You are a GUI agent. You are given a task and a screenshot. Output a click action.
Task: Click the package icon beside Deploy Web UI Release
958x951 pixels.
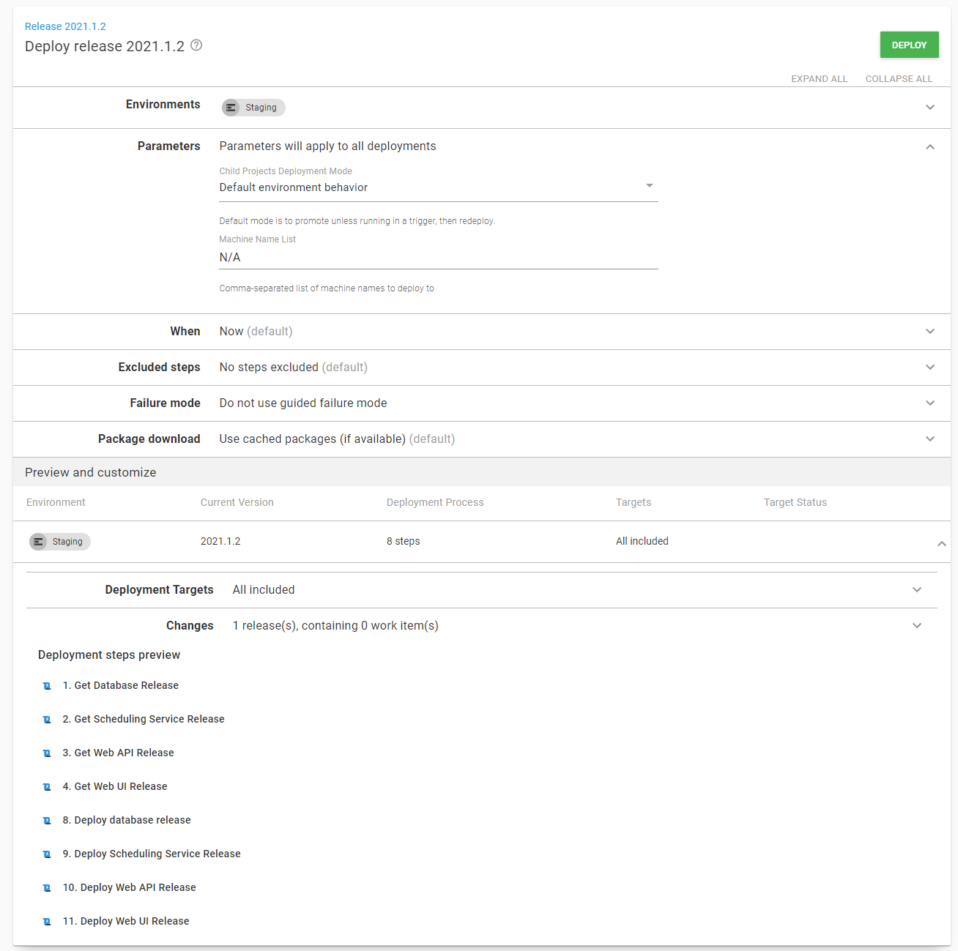point(47,921)
